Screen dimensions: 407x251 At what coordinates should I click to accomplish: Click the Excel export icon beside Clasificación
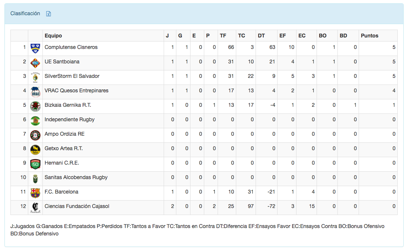click(x=48, y=14)
